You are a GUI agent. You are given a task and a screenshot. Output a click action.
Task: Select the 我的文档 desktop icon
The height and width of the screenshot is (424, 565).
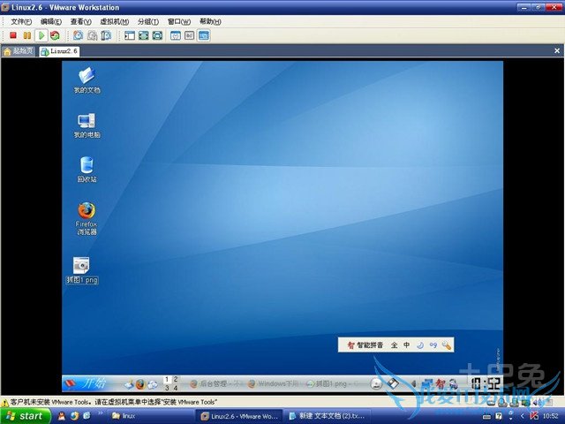pos(87,80)
